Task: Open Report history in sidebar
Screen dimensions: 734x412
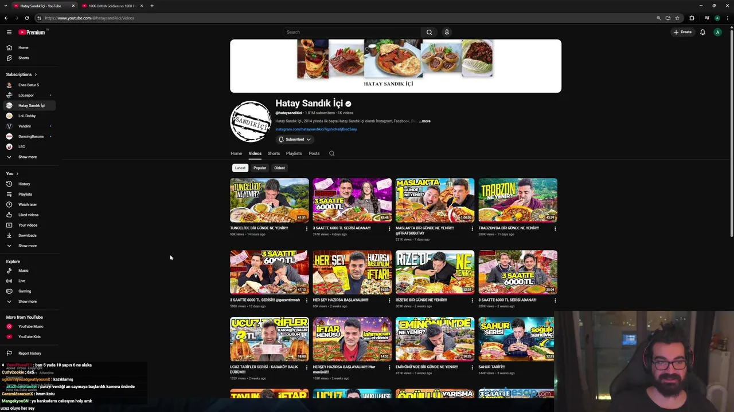Action: pyautogui.click(x=29, y=353)
